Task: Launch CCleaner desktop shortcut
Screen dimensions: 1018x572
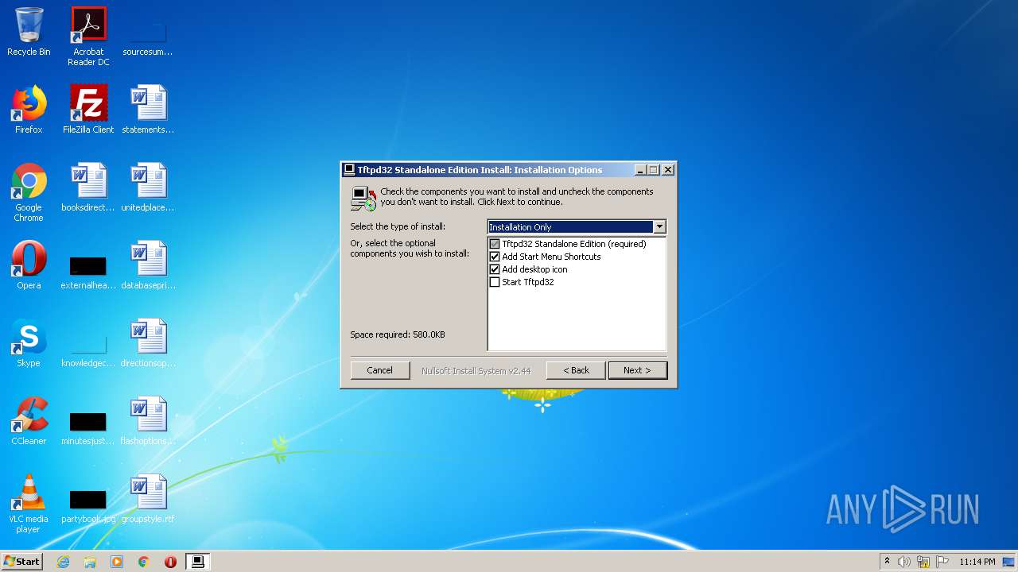Action: [29, 421]
